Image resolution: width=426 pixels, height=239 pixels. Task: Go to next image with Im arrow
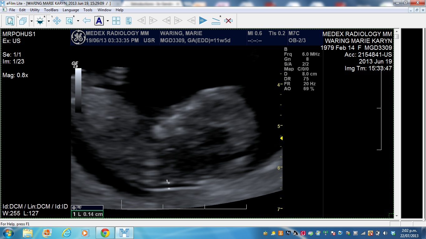coord(203,21)
